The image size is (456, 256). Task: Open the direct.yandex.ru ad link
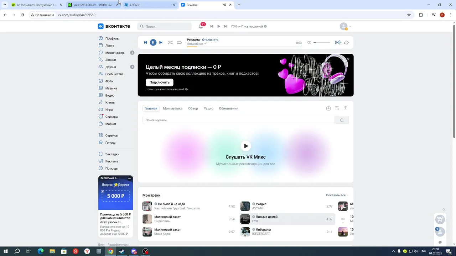click(110, 222)
